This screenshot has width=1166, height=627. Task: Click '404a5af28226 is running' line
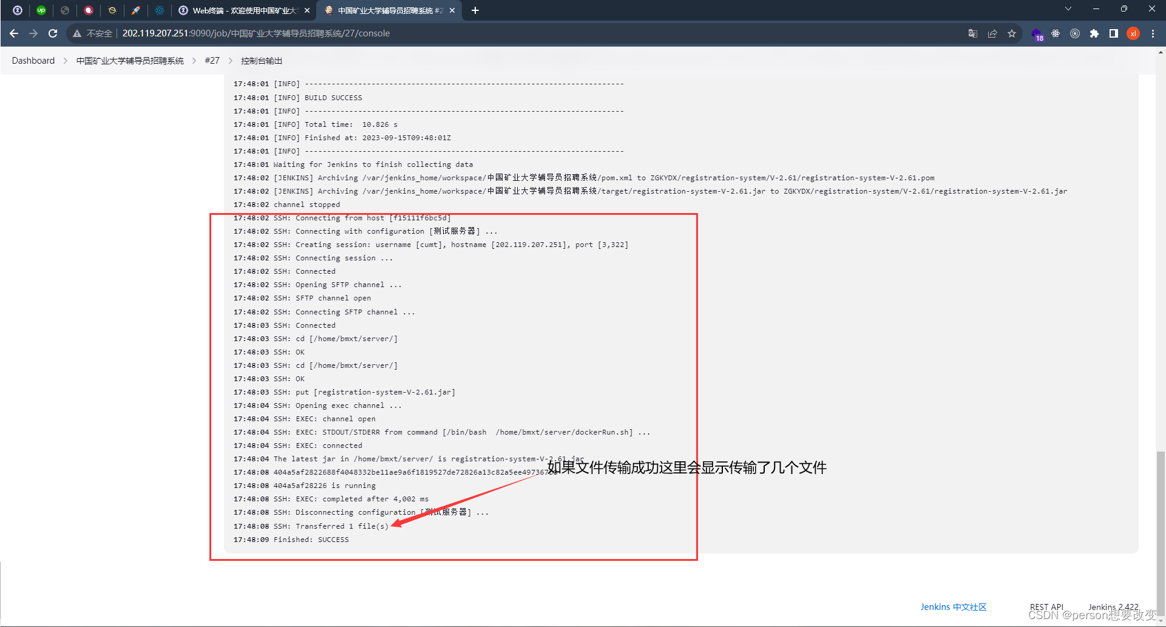[305, 486]
